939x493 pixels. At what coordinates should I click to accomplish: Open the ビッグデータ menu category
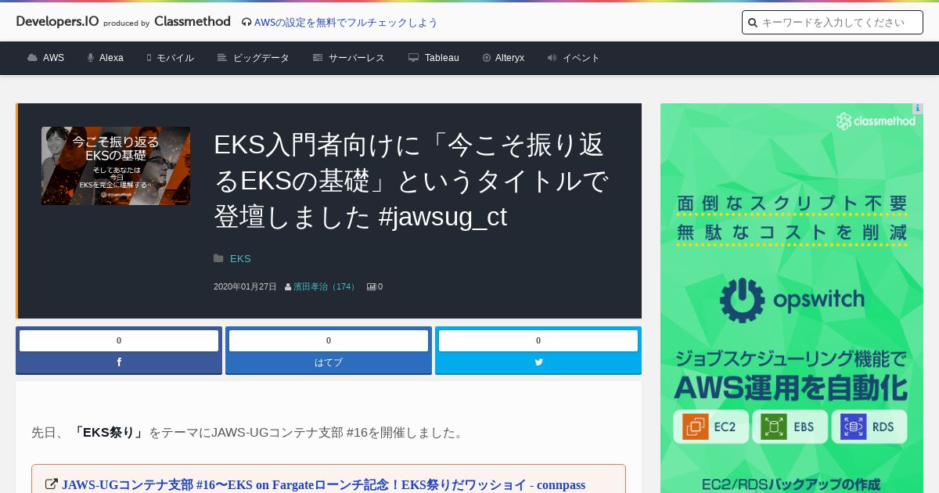pyautogui.click(x=253, y=58)
